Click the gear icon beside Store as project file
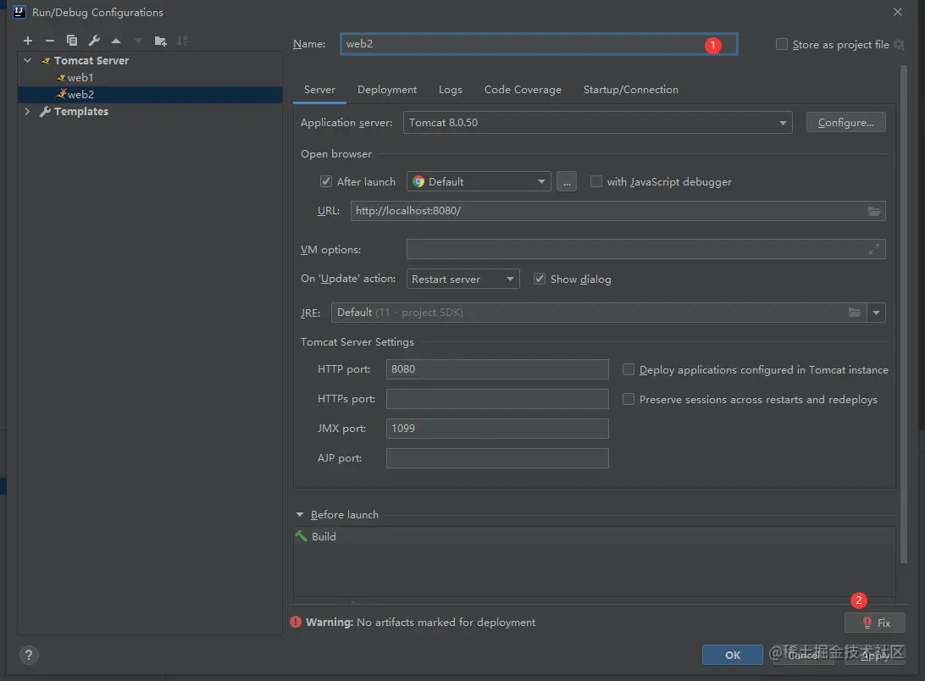This screenshot has height=681, width=925. point(899,44)
